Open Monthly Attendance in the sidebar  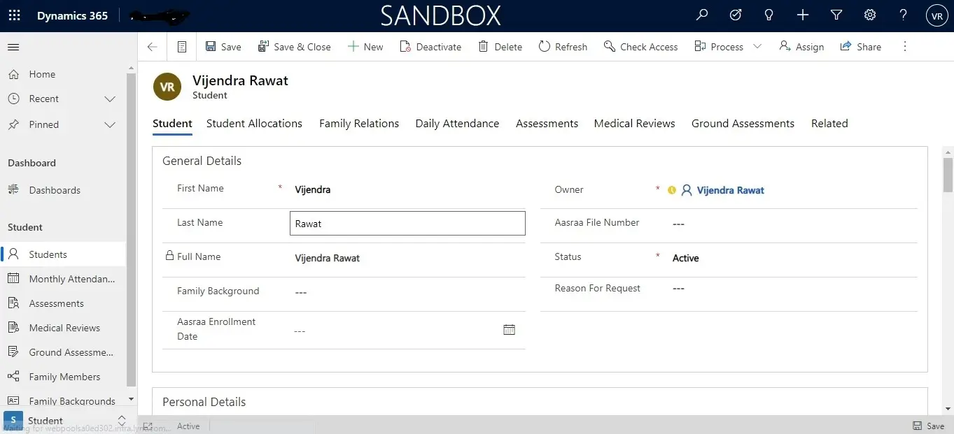click(x=63, y=279)
